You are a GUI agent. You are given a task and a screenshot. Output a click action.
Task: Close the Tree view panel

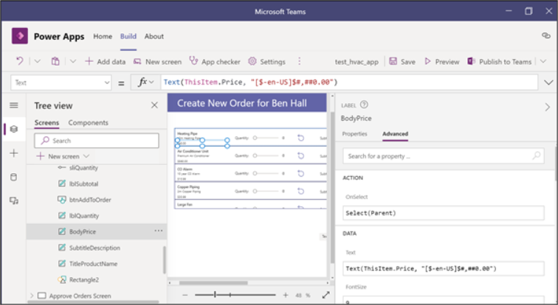154,105
